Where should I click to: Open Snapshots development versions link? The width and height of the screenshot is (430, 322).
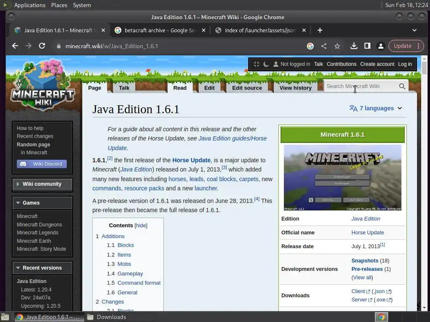point(365,261)
